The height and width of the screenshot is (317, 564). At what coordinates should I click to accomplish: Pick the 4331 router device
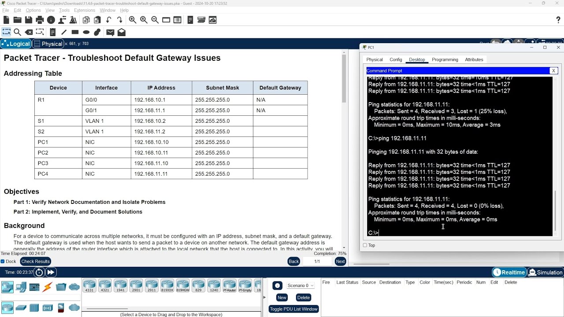point(89,286)
